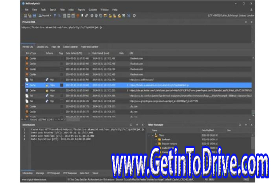Open the Tools menu
The width and height of the screenshot is (275, 183).
click(x=43, y=10)
